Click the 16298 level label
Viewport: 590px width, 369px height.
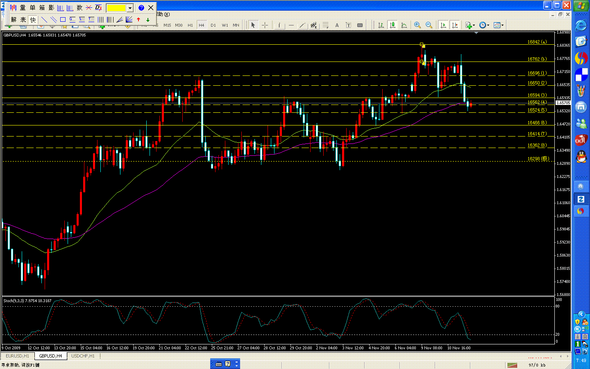pos(538,159)
